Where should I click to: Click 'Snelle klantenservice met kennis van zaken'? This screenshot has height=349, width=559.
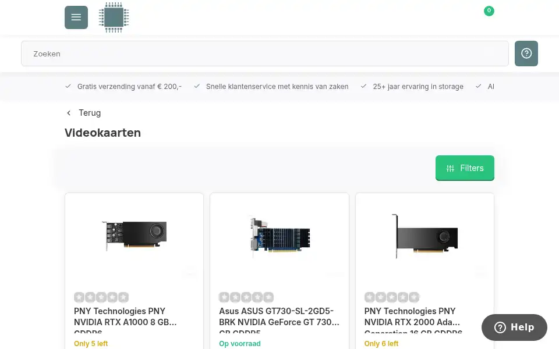coord(277,87)
